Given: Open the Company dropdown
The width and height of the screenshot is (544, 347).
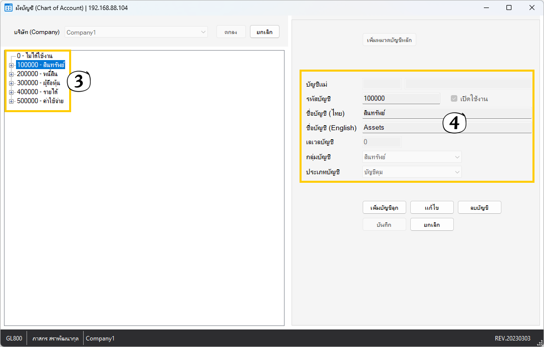Looking at the screenshot, I should [x=136, y=32].
